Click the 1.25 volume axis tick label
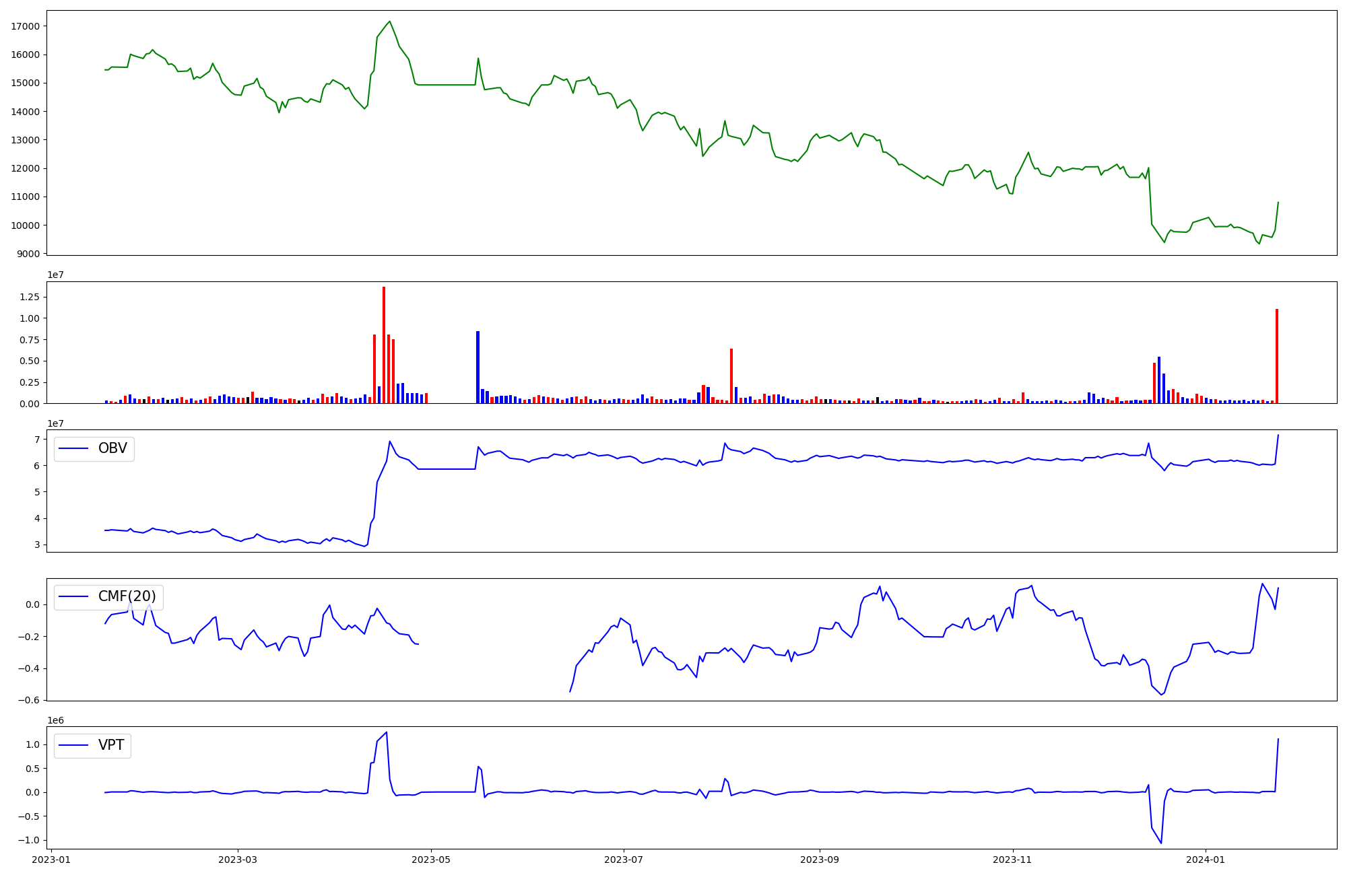 (30, 297)
